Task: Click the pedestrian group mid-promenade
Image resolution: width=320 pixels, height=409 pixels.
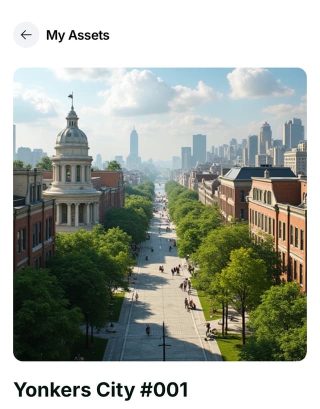Action: [x=185, y=285]
